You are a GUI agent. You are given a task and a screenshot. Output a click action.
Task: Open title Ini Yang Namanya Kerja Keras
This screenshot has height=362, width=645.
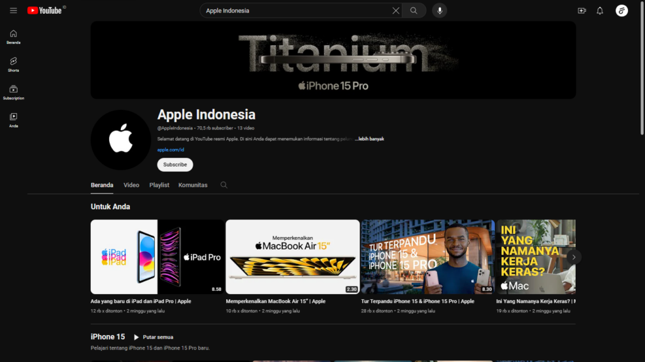pyautogui.click(x=536, y=301)
